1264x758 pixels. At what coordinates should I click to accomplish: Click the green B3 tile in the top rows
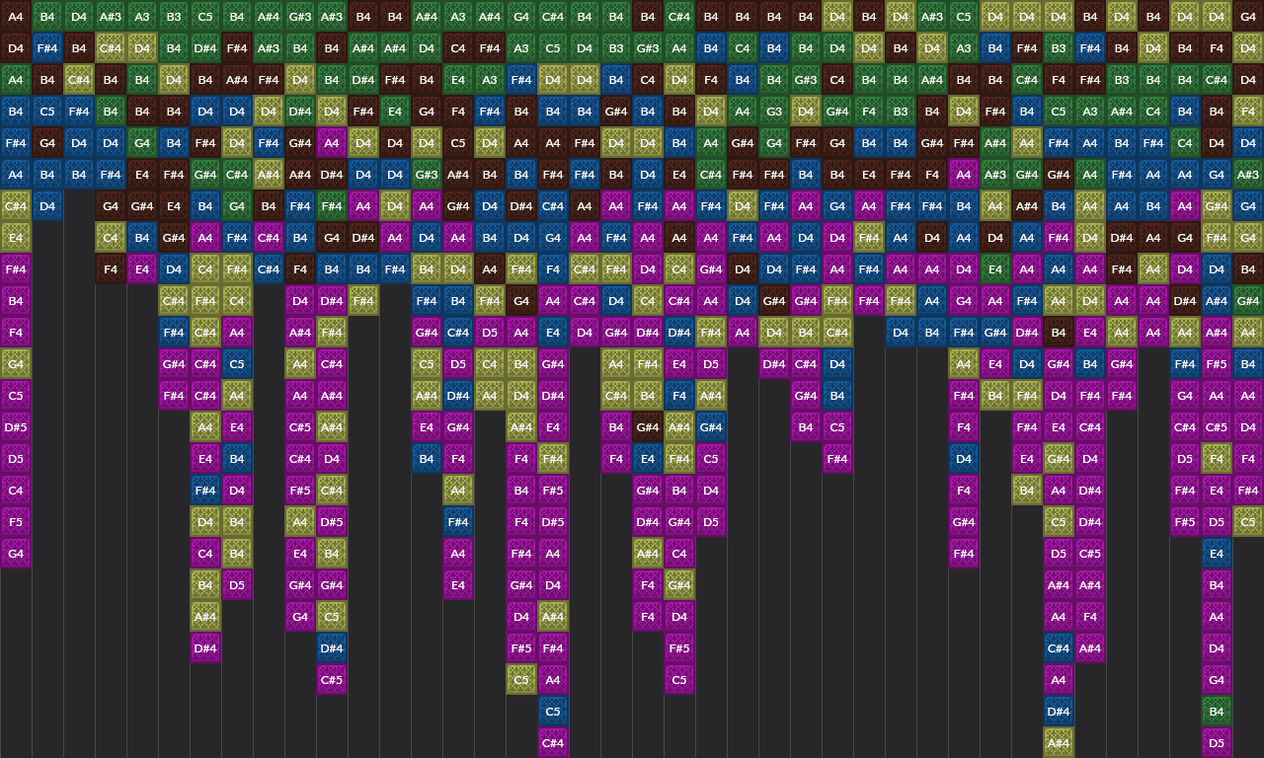pyautogui.click(x=174, y=16)
